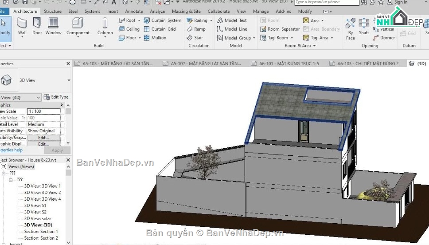Switch to the Annotate ribbon tab
The width and height of the screenshot is (429, 245).
(x=134, y=11)
